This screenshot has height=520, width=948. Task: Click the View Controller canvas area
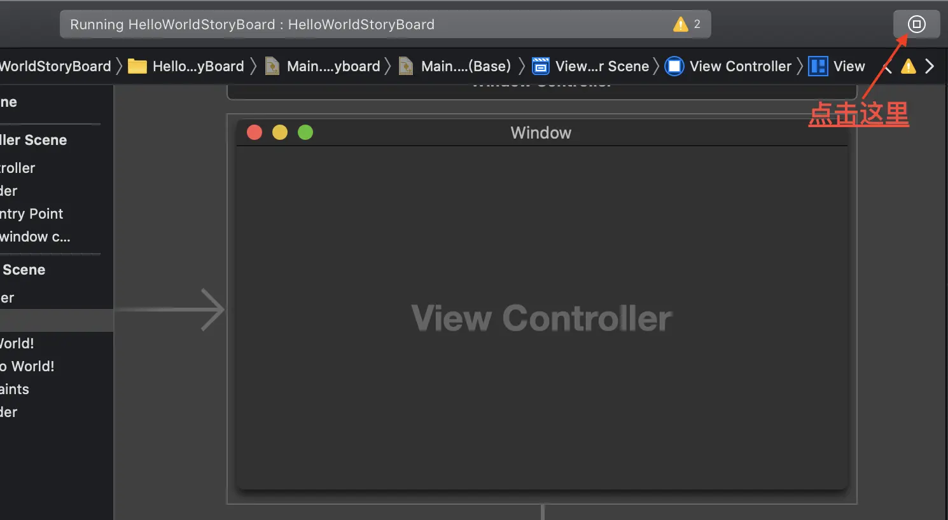pos(541,318)
